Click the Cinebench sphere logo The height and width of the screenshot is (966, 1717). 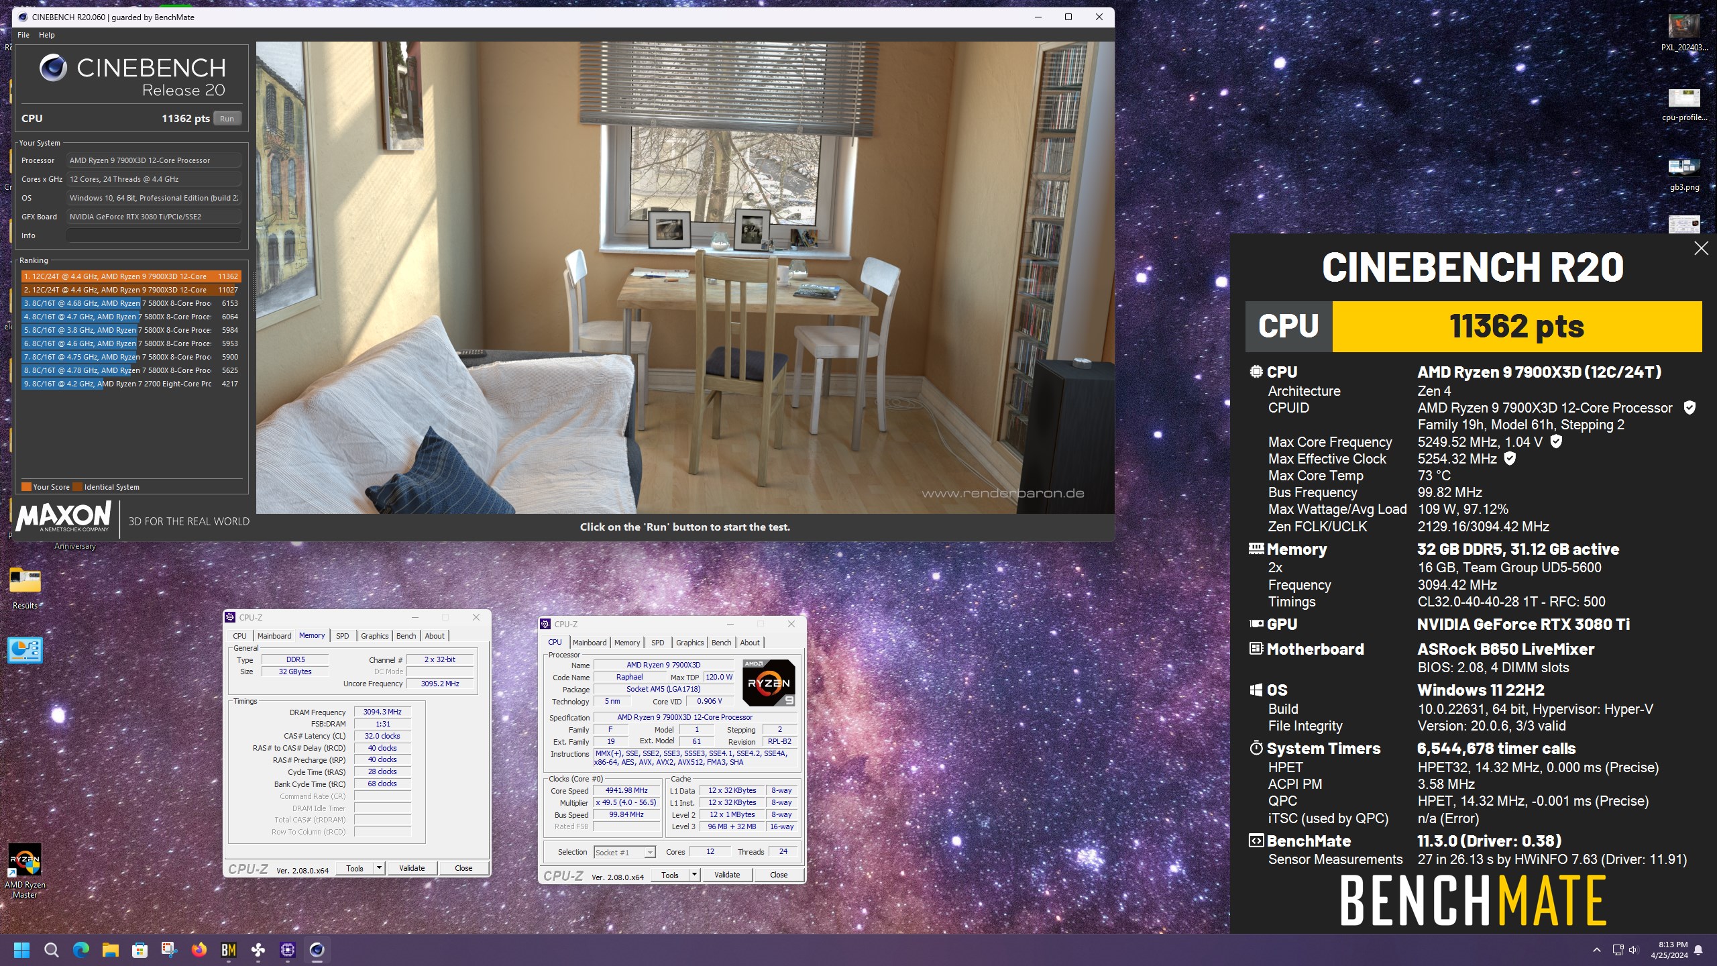click(x=53, y=67)
